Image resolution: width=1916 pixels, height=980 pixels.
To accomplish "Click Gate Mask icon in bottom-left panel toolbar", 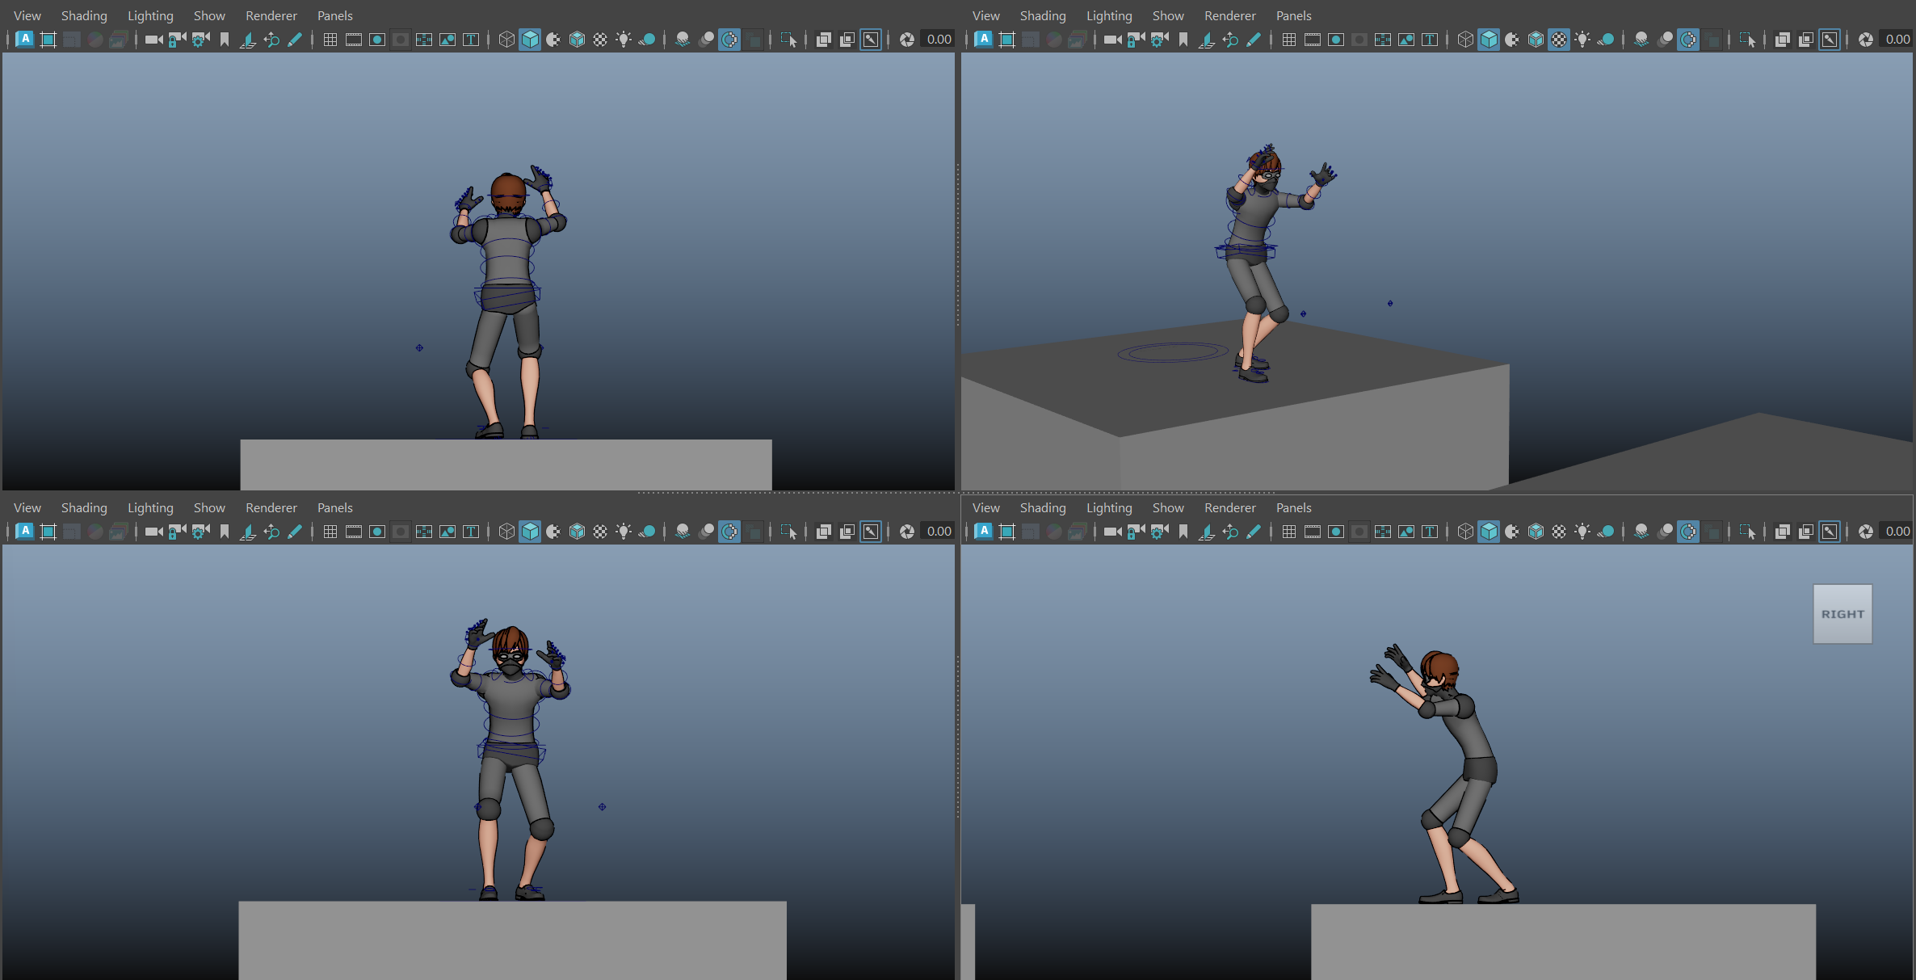I will point(400,532).
